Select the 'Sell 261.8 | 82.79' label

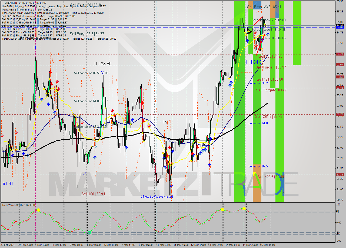pyautogui.click(x=269, y=116)
